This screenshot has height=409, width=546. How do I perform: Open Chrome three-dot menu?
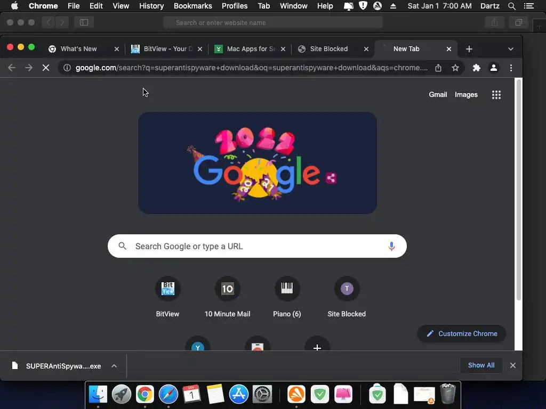pyautogui.click(x=511, y=68)
